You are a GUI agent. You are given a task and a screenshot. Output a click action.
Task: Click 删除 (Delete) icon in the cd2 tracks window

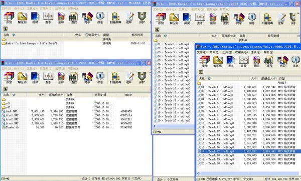coord(256,62)
